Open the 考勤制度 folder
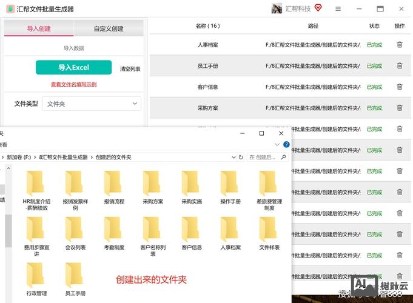413x303 pixels. click(x=114, y=233)
